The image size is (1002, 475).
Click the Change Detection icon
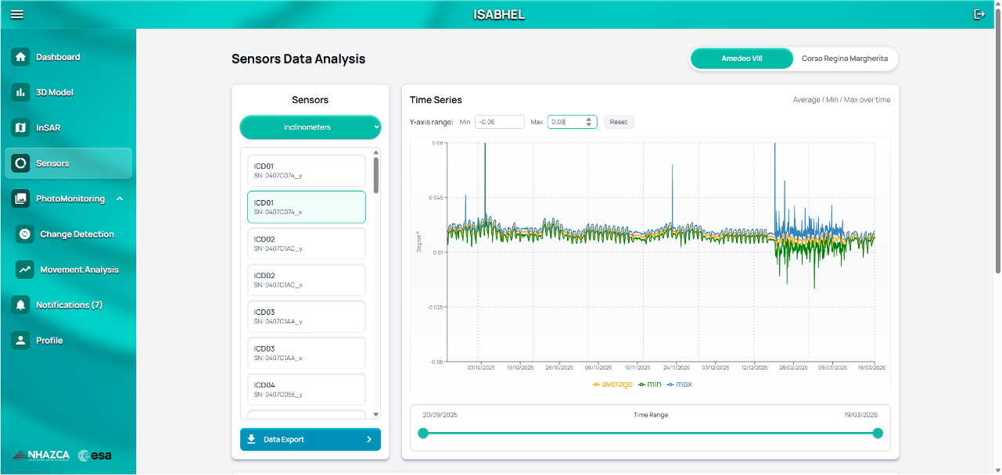pyautogui.click(x=25, y=234)
